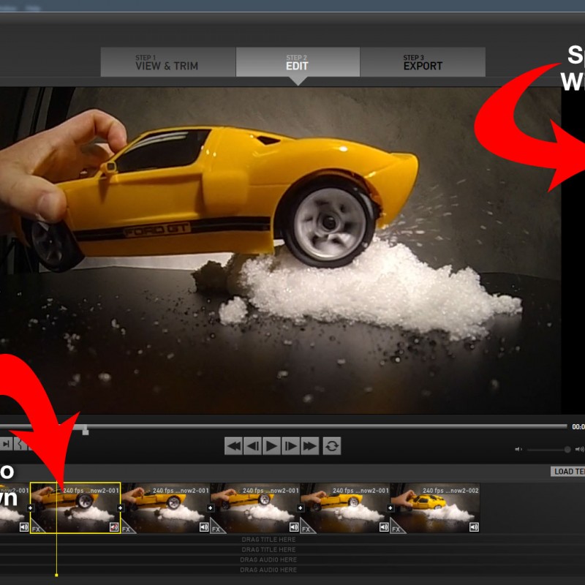Toggle speaker icon on the now2-002 clip

[x=474, y=526]
